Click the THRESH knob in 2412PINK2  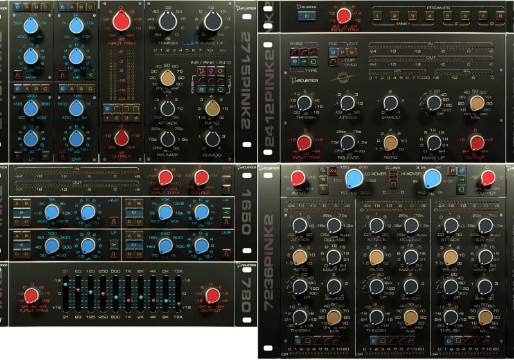coord(305,104)
